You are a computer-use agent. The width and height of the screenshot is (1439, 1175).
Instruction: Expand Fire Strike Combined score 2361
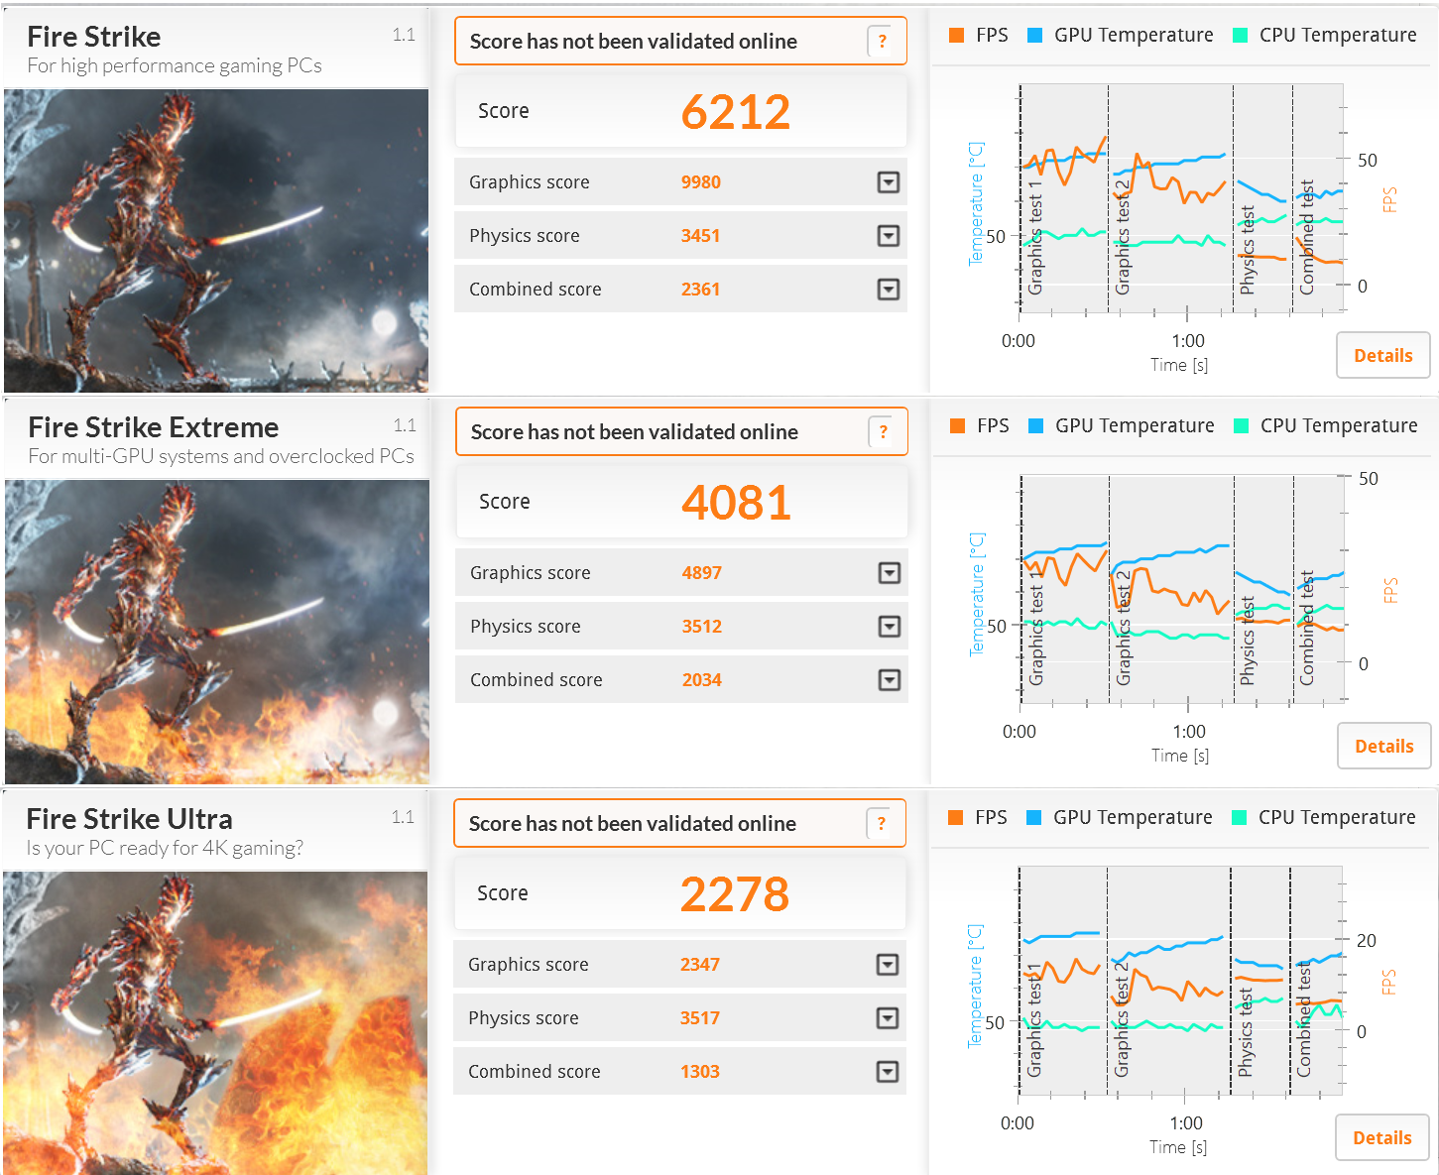pyautogui.click(x=889, y=290)
